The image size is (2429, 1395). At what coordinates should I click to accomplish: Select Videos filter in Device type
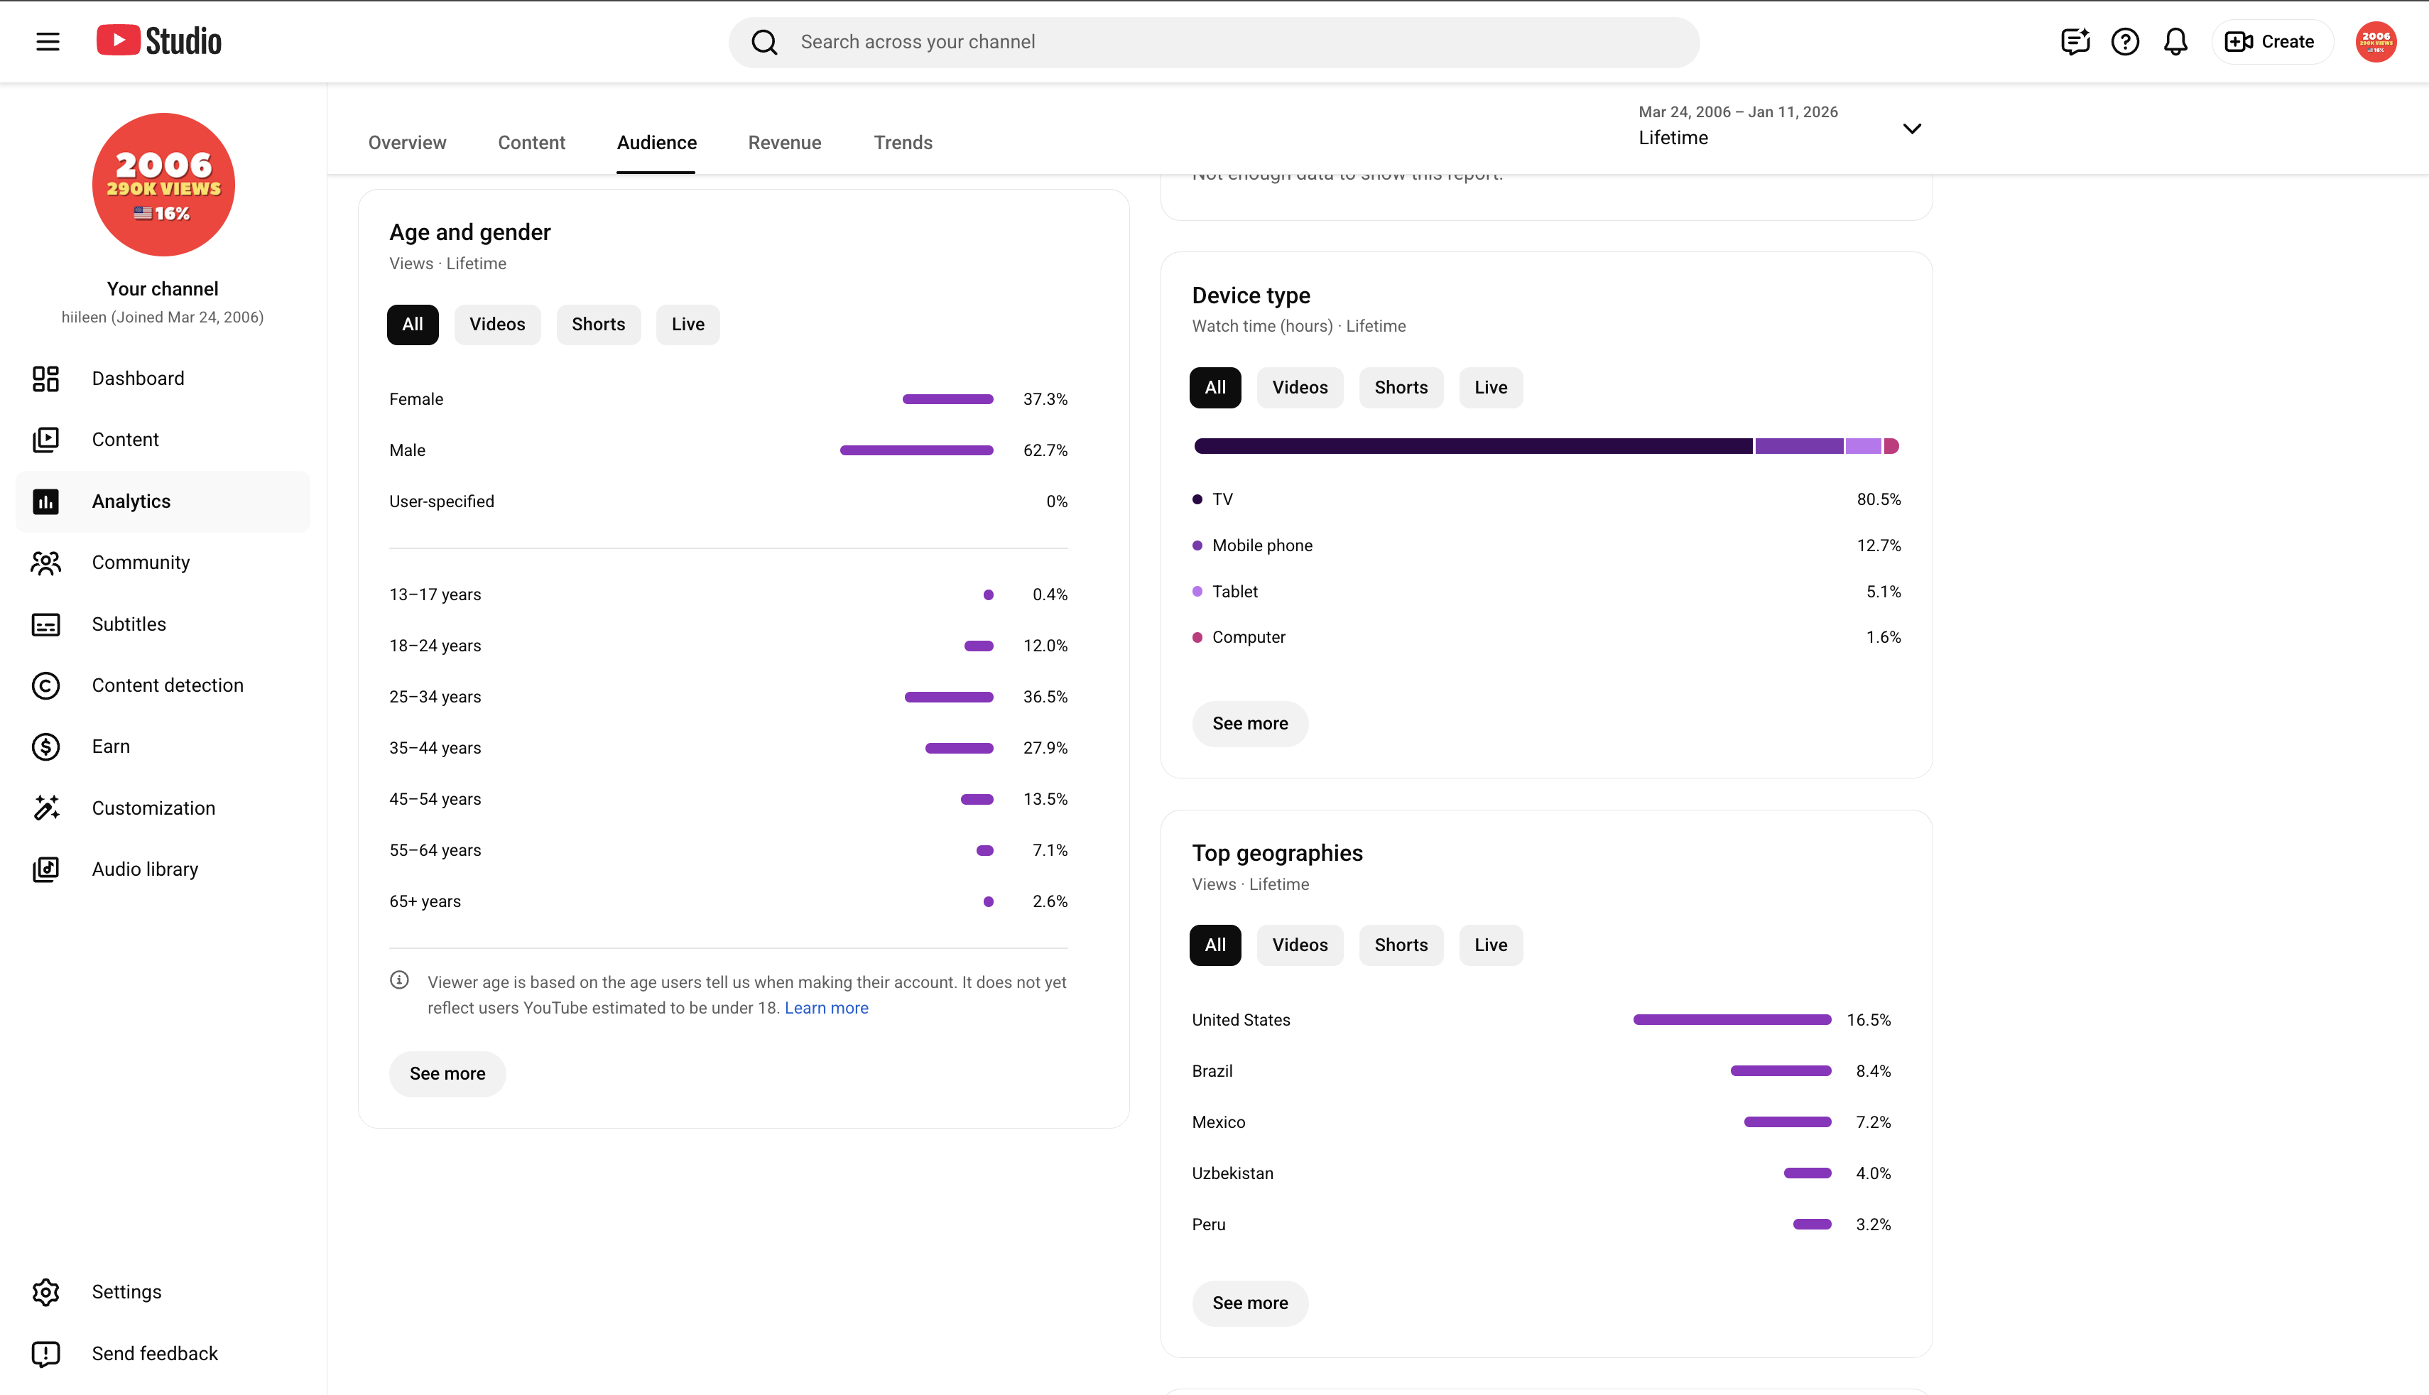point(1300,387)
